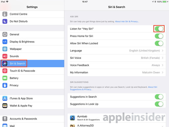The height and width of the screenshot is (127, 169).
Task: Turn off Allow Siri When Locked
Action: coord(159,43)
